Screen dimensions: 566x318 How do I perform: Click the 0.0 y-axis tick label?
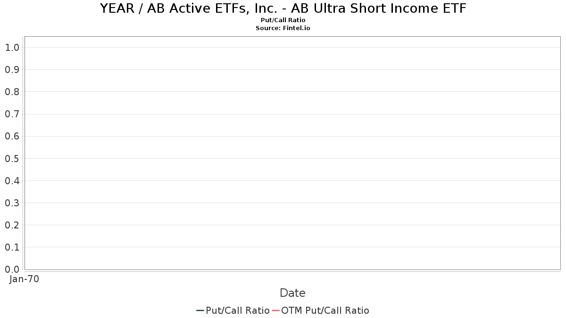(x=12, y=269)
